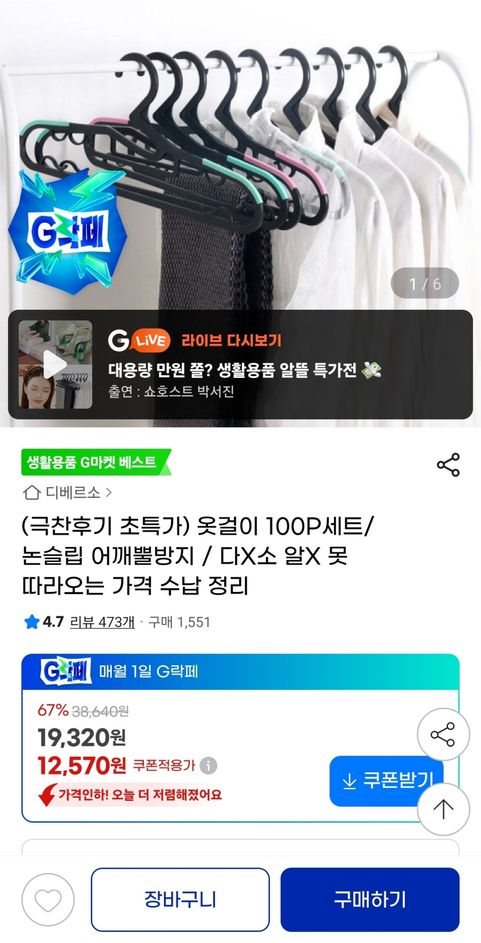Tap the 구매하기 purchase button
This screenshot has height=943, width=481.
click(370, 900)
